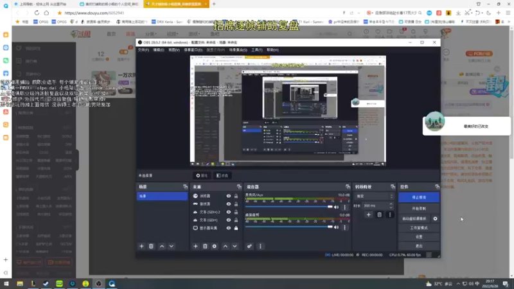Reload the browser page
Screen dimensions: 514x289
[x=37, y=13]
